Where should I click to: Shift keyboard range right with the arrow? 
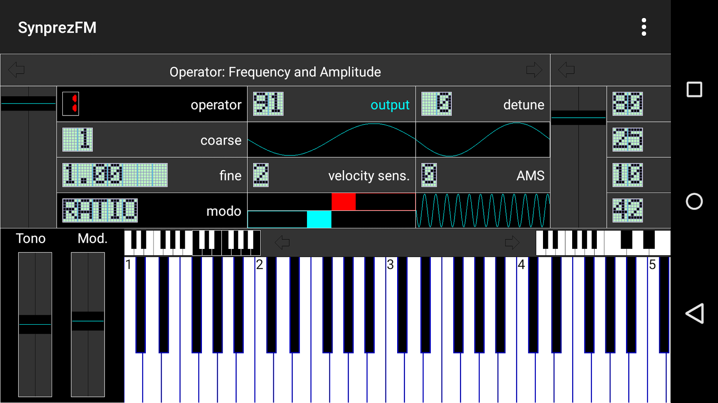[x=512, y=243]
